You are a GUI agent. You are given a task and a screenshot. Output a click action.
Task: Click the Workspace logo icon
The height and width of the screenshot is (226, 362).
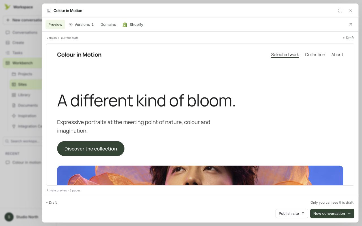pos(7,7)
